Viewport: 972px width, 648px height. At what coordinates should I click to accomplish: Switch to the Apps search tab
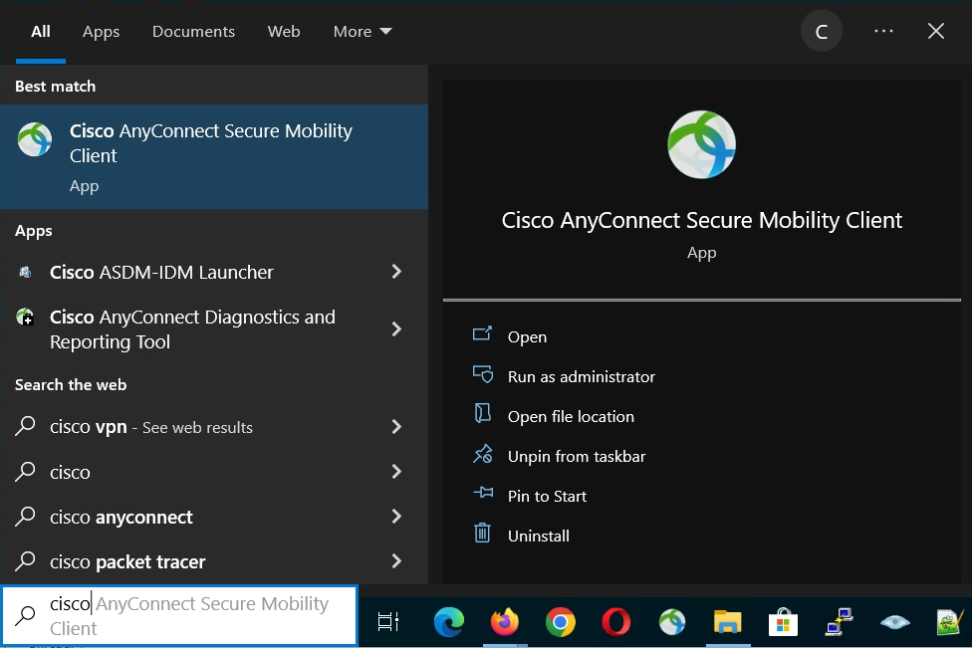(101, 32)
